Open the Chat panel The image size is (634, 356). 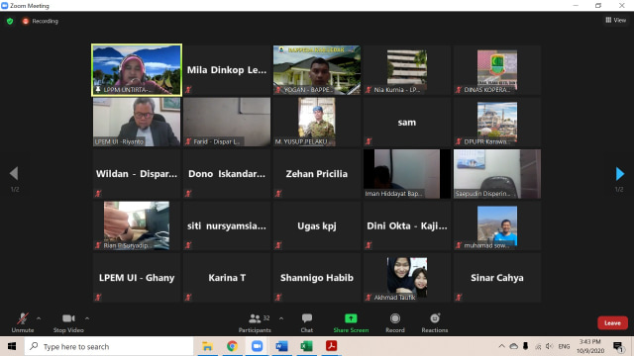click(x=307, y=323)
